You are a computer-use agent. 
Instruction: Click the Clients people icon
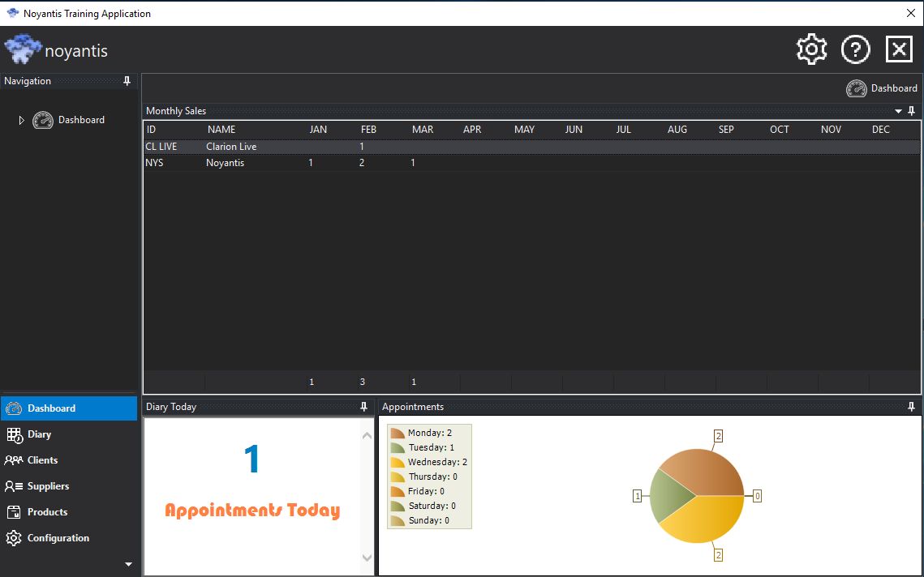click(x=14, y=460)
